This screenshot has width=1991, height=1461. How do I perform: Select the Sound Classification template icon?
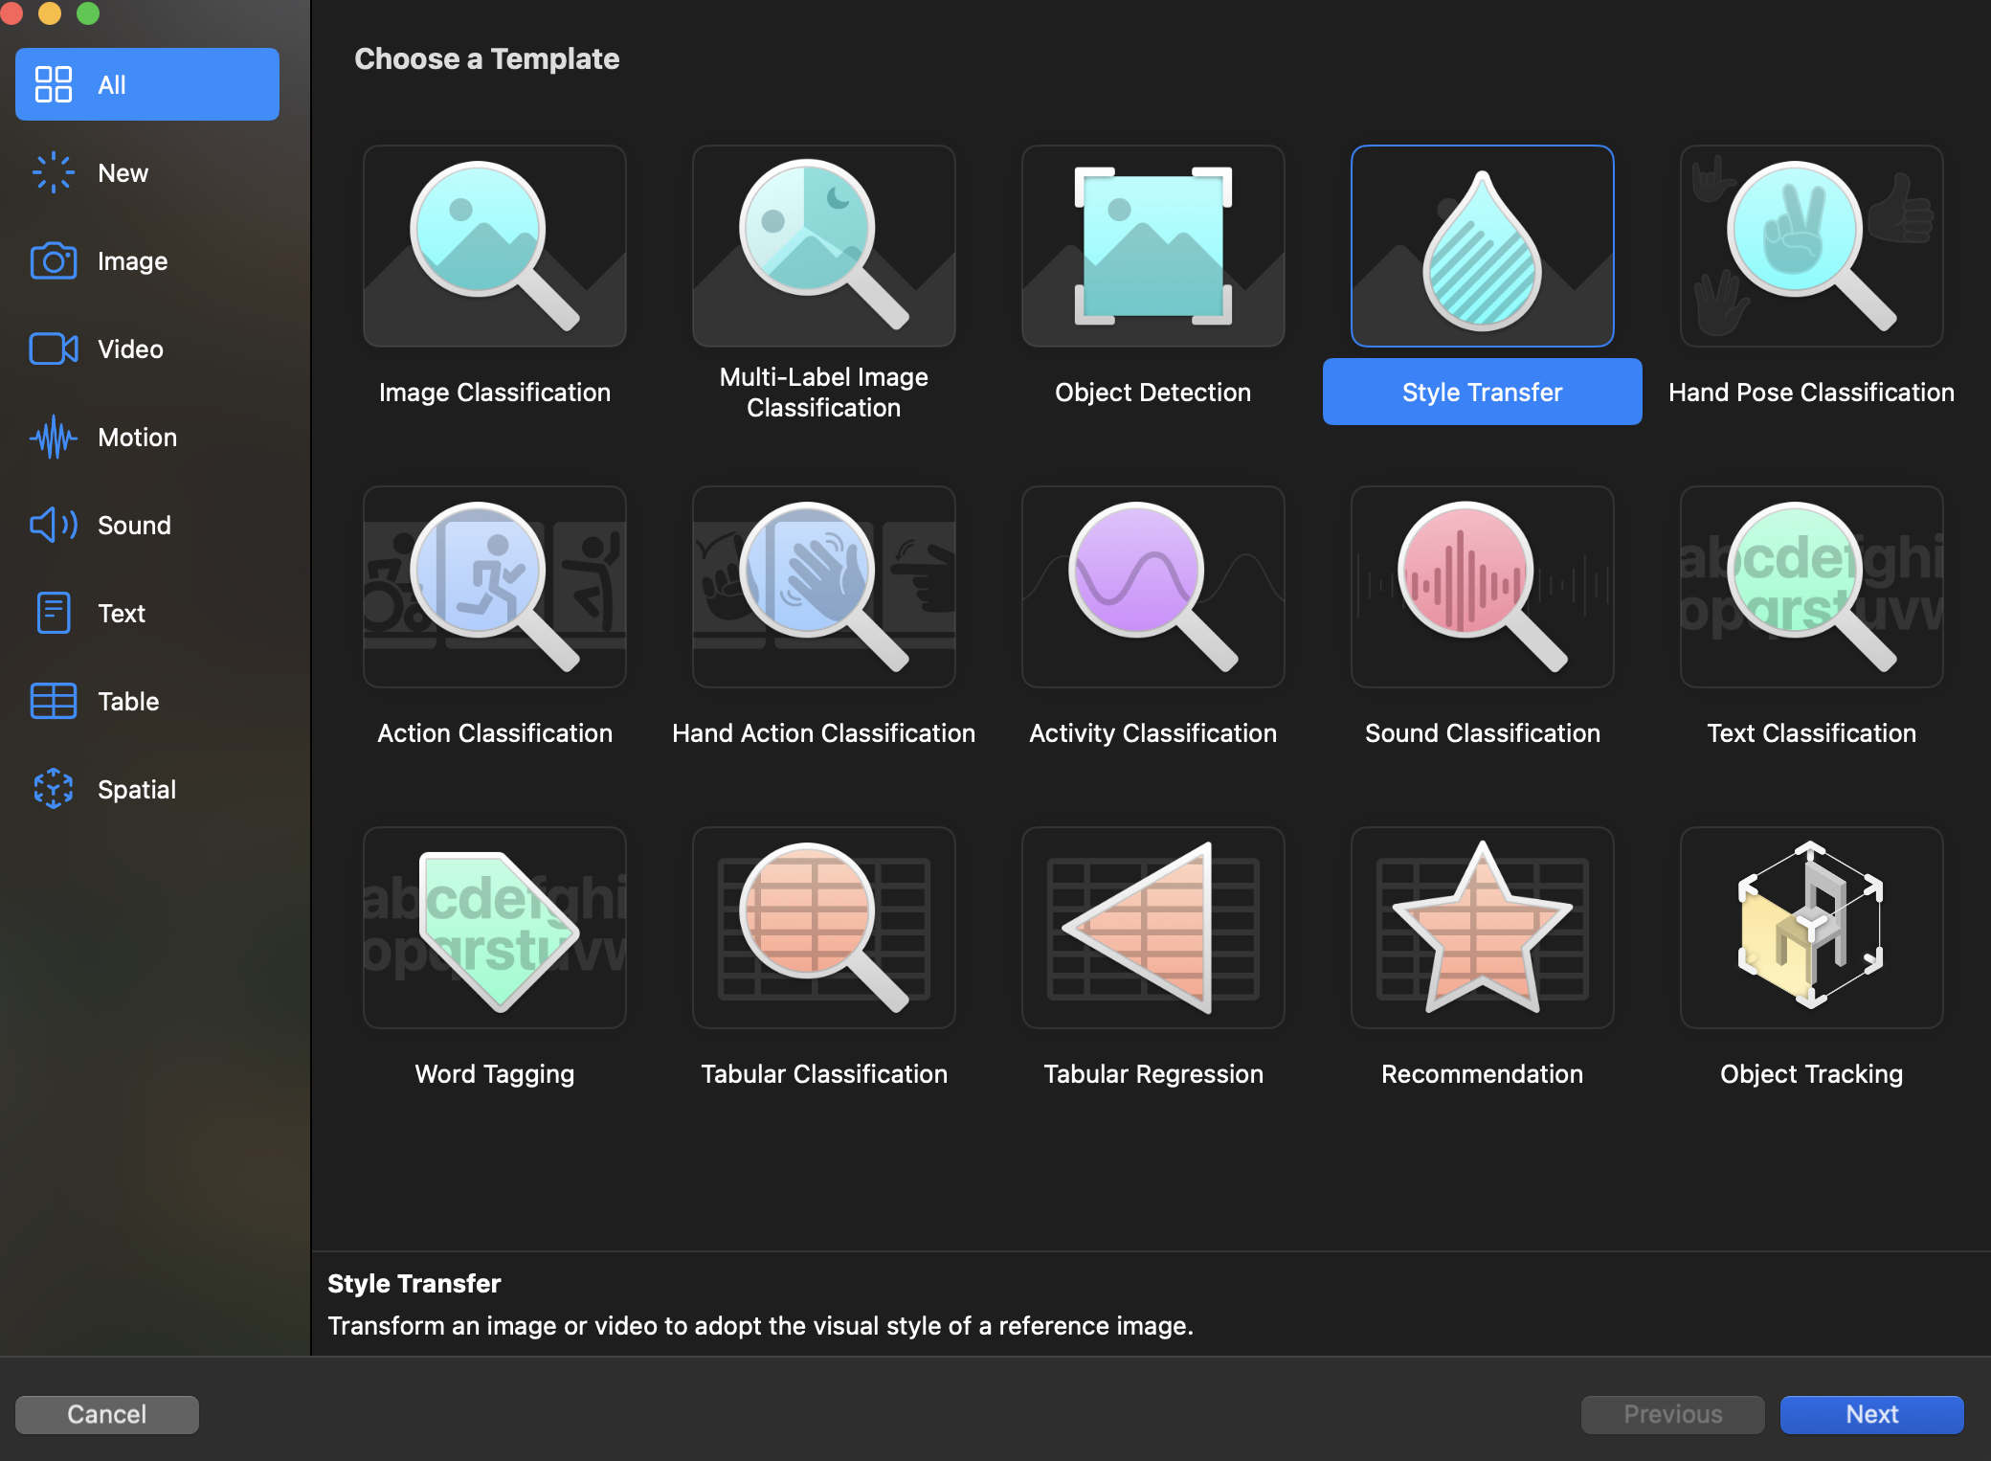pyautogui.click(x=1482, y=587)
